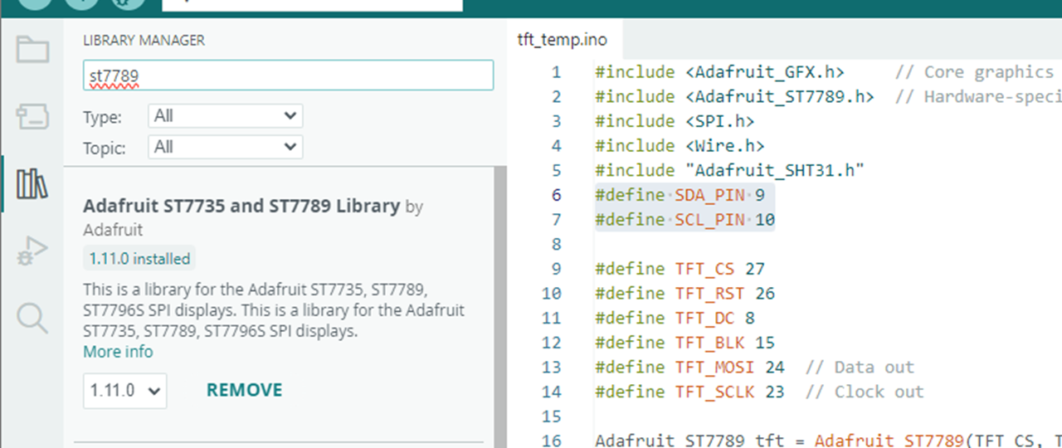The height and width of the screenshot is (448, 1062).
Task: Click the TFT_SCLK 23 define line
Action: [689, 392]
